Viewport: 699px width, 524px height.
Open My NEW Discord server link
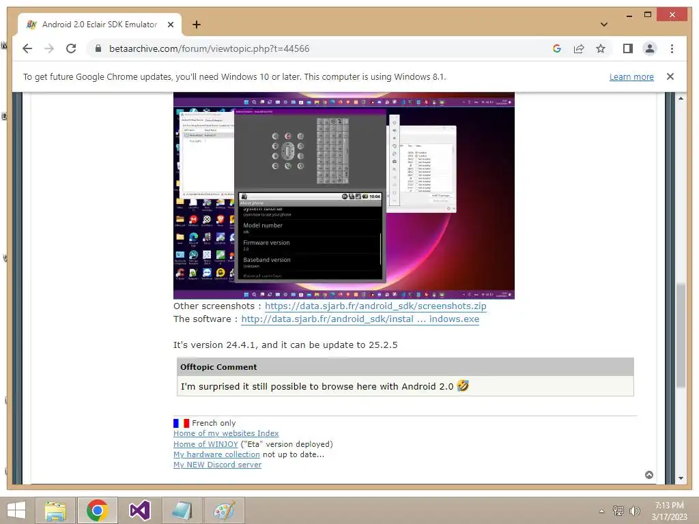(217, 465)
